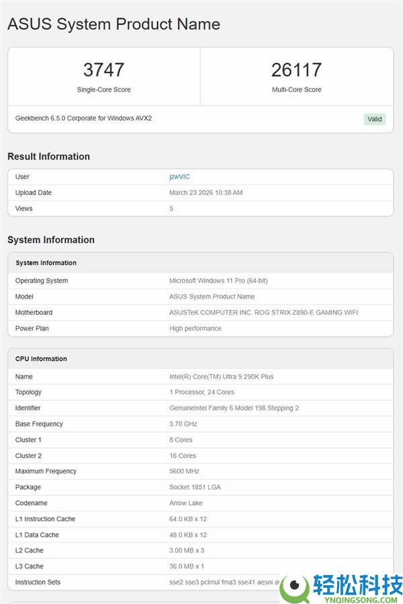Click the Base Frequency row label
The width and height of the screenshot is (403, 604).
coord(39,424)
